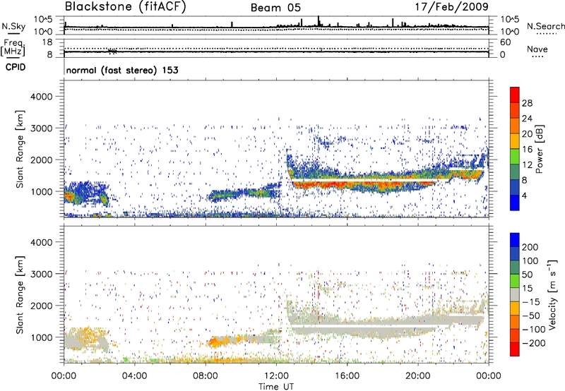Click the 'Power [dB]' colorbar label
The width and height of the screenshot is (565, 391).
tap(539, 149)
